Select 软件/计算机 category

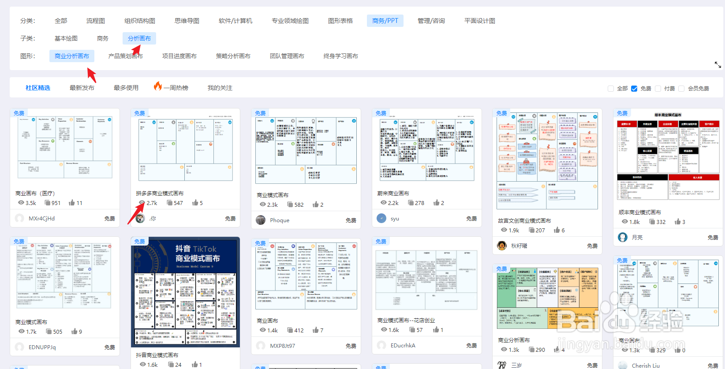click(235, 21)
